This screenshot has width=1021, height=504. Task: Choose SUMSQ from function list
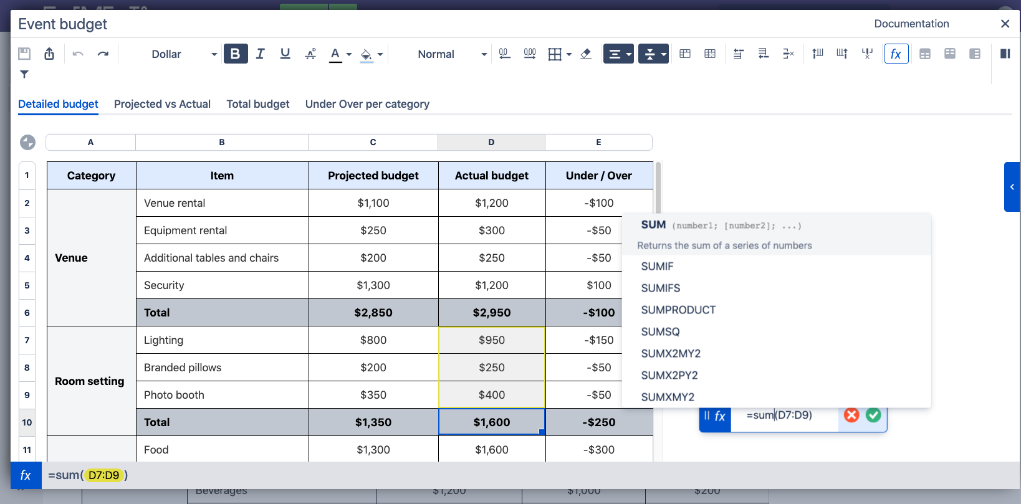[776, 331]
